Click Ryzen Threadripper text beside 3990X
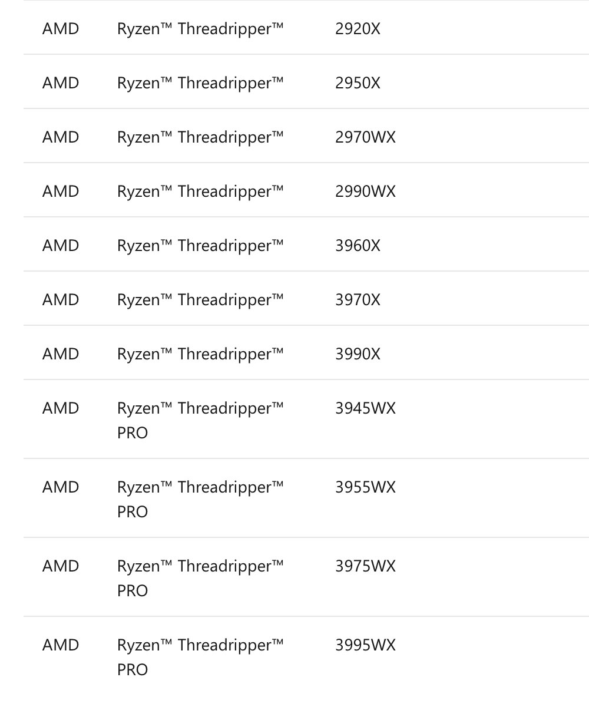The height and width of the screenshot is (720, 589). (x=200, y=354)
